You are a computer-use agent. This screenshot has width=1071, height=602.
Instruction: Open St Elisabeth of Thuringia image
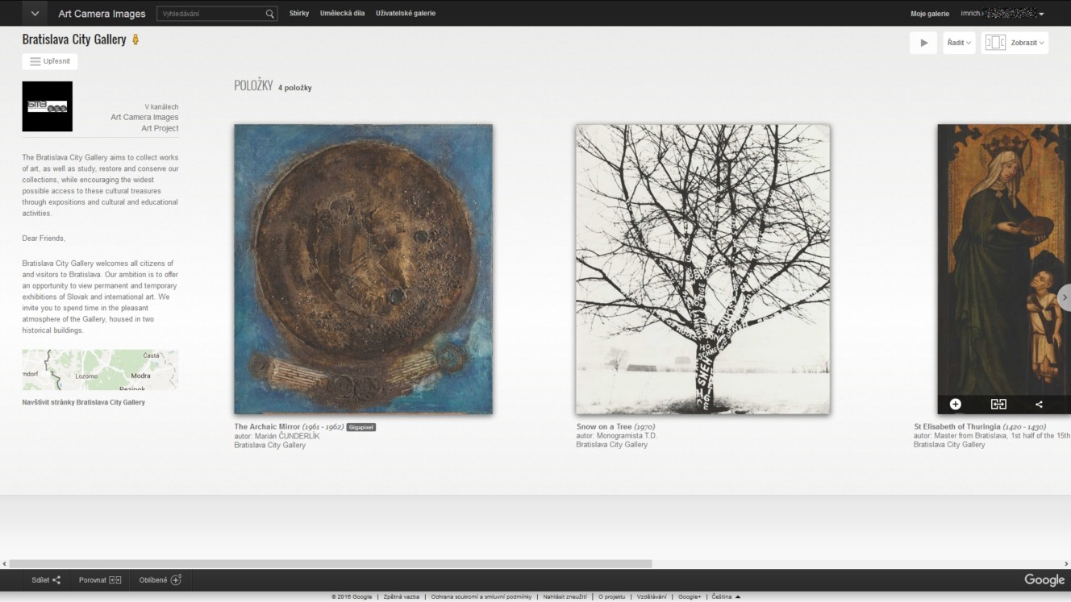pos(1004,259)
